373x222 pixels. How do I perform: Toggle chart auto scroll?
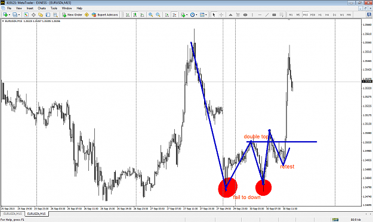click(167, 15)
